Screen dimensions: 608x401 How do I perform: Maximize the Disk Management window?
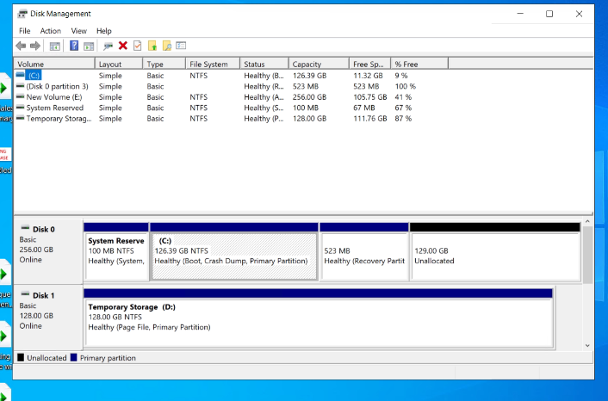549,14
